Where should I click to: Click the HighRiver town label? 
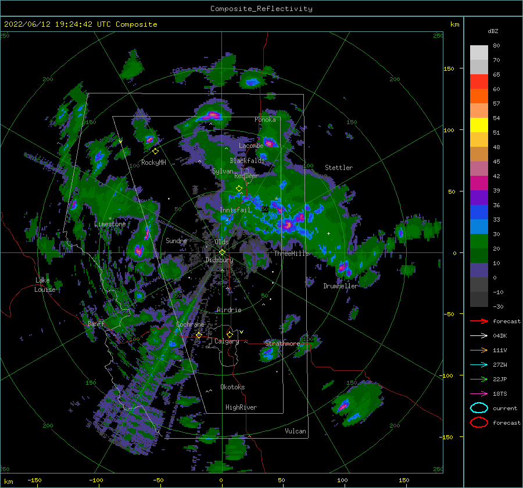[x=241, y=407]
